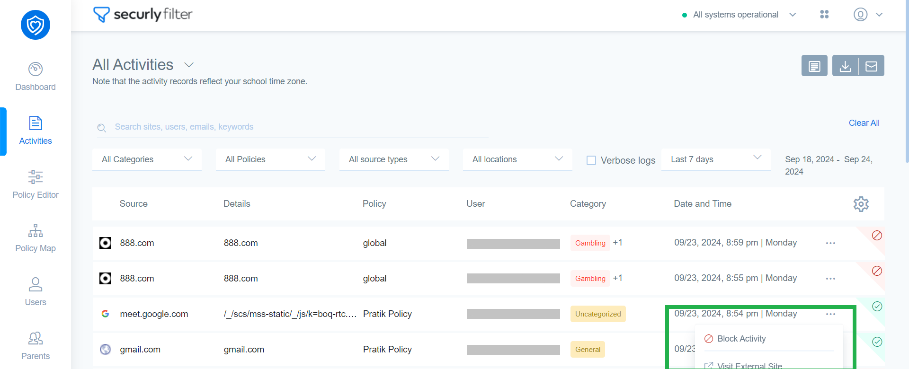Screen dimensions: 909x369
Task: Enable the Verbose logs checkbox
Action: click(591, 160)
